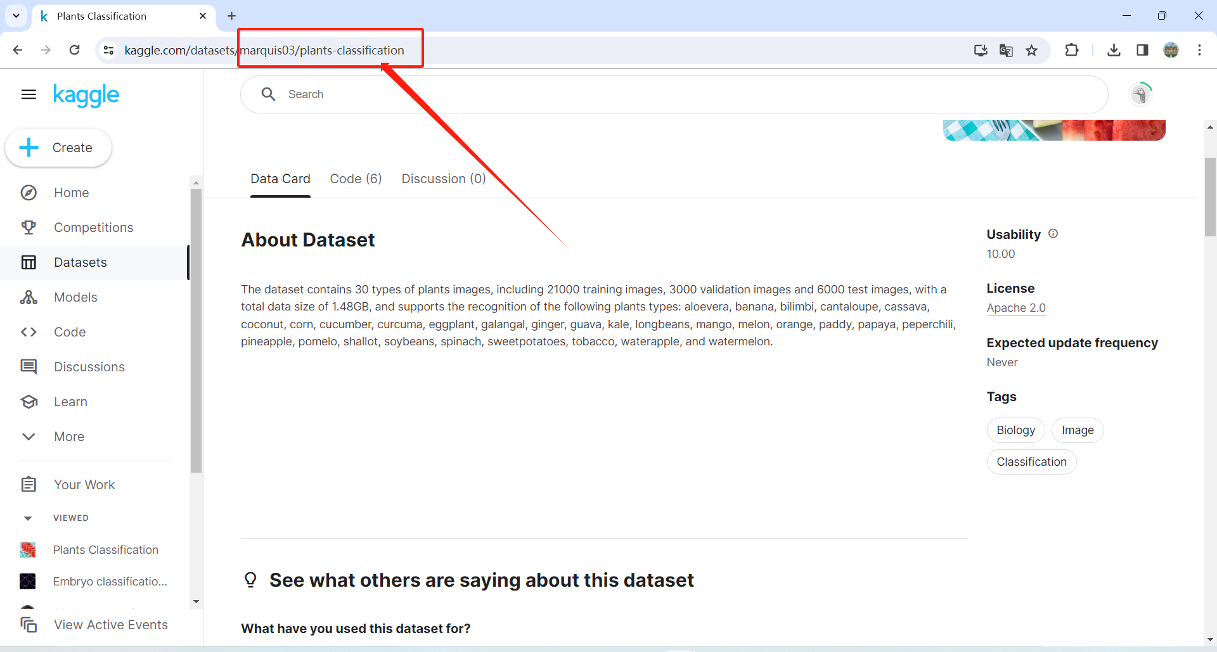Viewport: 1217px width, 652px height.
Task: Click the site information icon in address bar
Action: tap(109, 50)
